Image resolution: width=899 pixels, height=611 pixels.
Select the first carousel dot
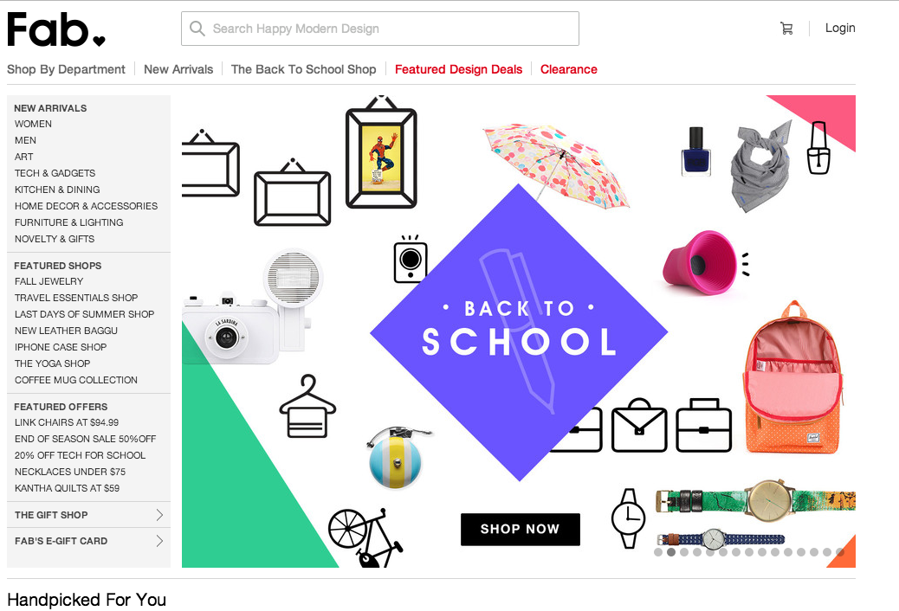pos(658,552)
